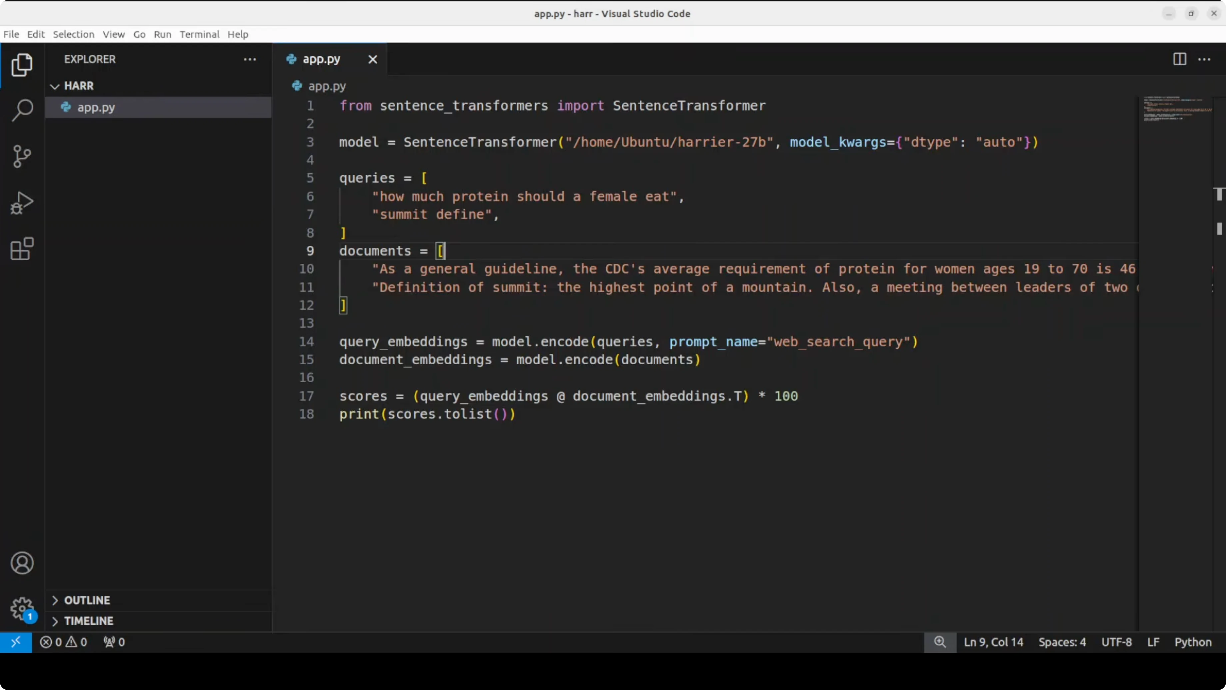Open Views and More Actions in Explorer
Image resolution: width=1226 pixels, height=690 pixels.
(x=250, y=59)
